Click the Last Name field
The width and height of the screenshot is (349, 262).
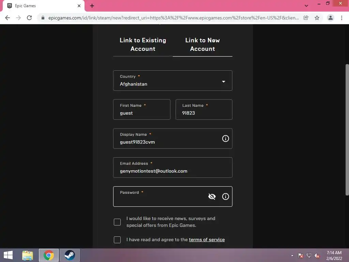[204, 110]
